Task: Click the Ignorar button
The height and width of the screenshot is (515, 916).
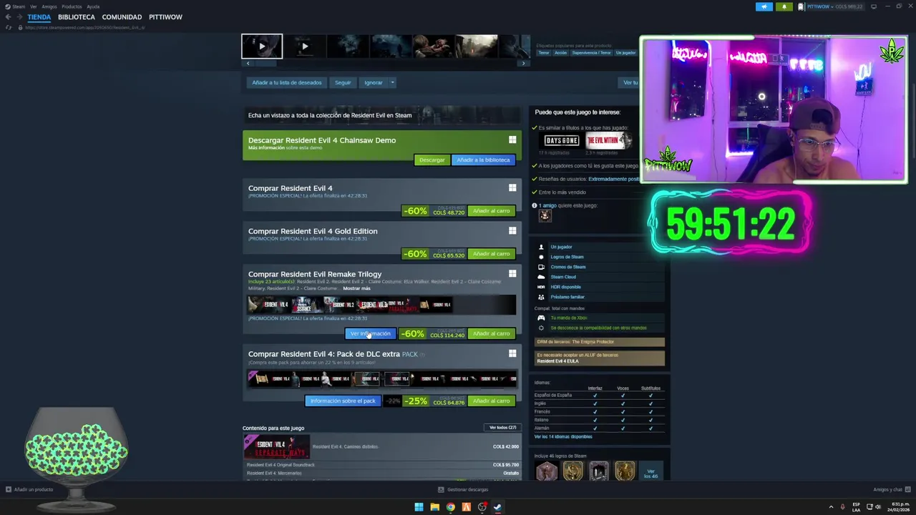Action: pos(374,82)
